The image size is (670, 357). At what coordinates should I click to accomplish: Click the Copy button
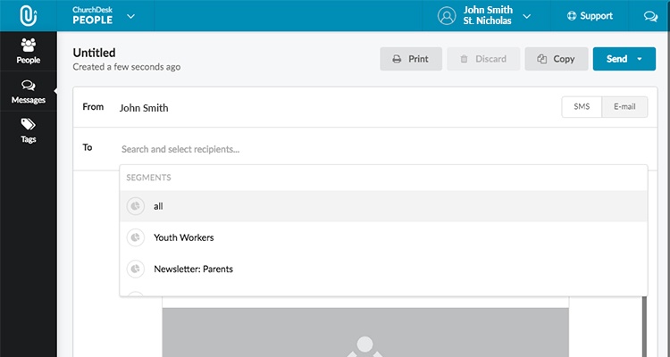557,59
